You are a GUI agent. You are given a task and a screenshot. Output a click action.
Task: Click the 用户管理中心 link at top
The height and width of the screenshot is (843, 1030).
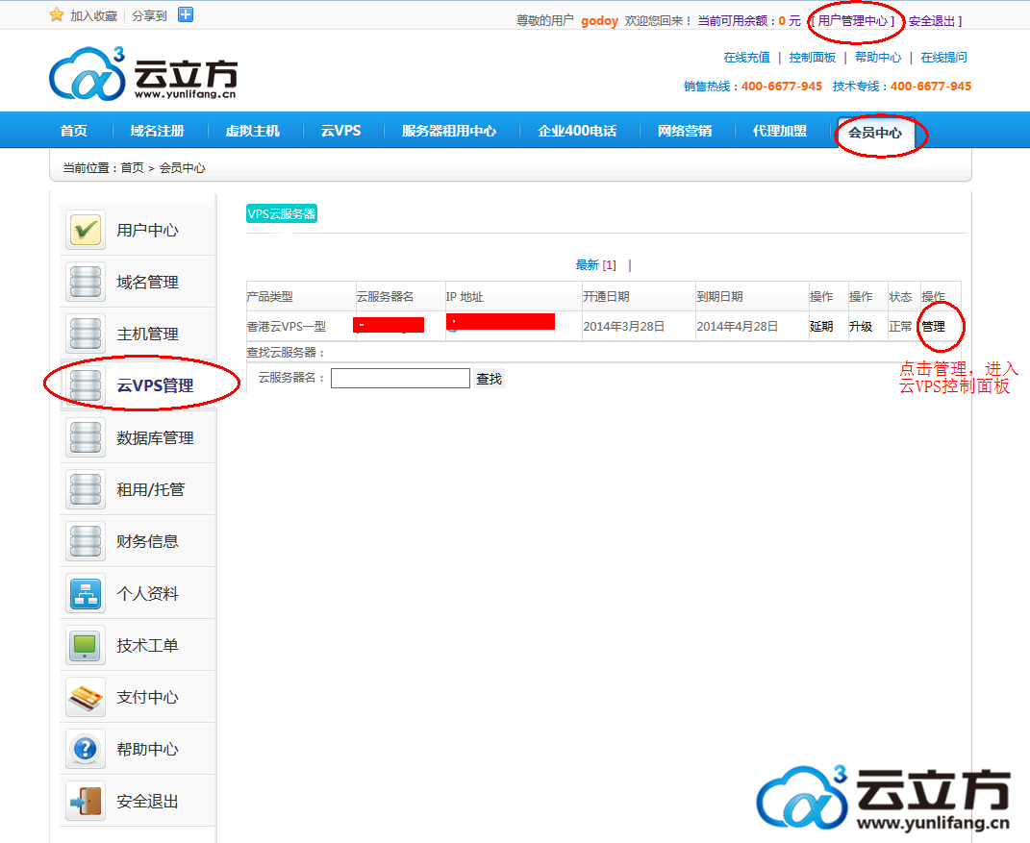(853, 21)
